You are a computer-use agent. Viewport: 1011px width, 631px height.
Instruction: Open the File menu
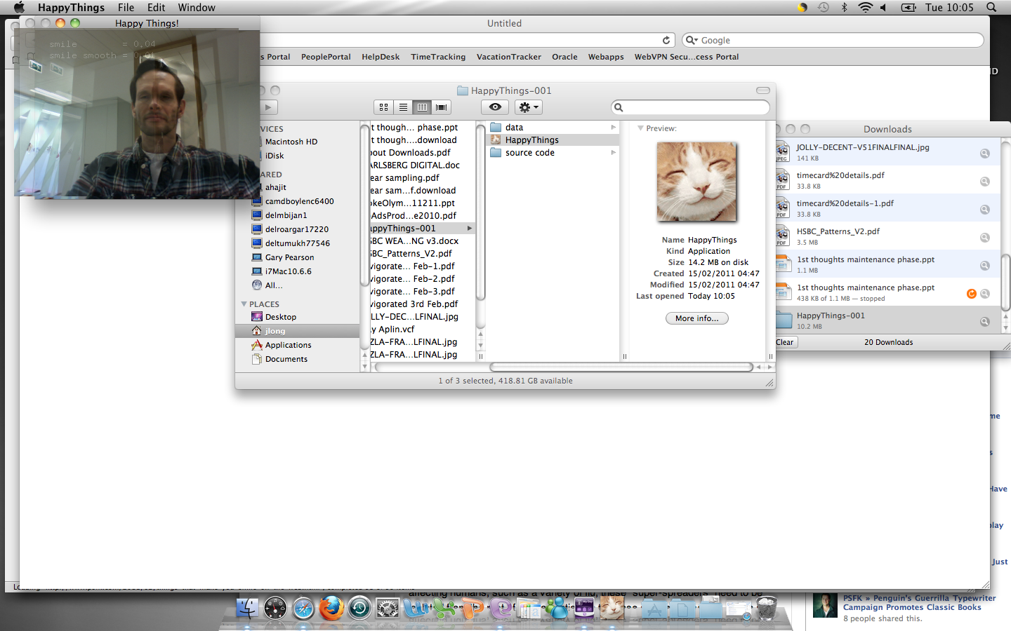[x=126, y=8]
